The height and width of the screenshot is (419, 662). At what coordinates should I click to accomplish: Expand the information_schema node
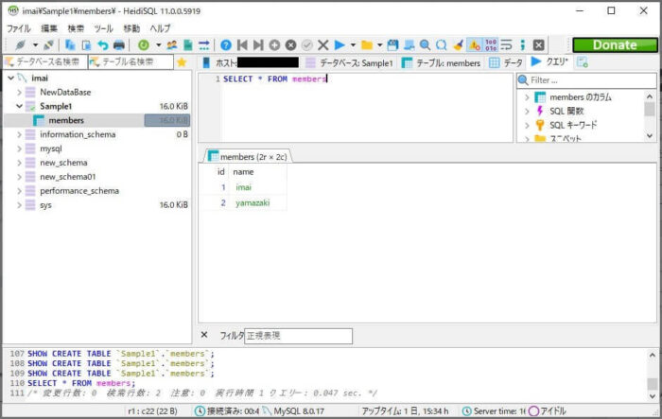coord(20,134)
